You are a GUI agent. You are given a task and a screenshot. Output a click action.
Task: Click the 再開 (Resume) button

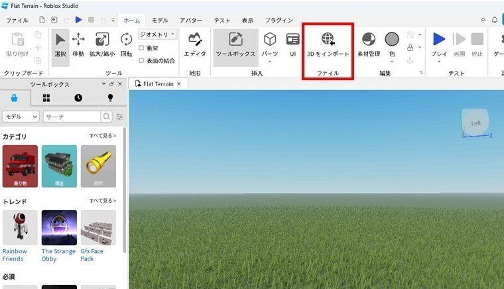[460, 45]
